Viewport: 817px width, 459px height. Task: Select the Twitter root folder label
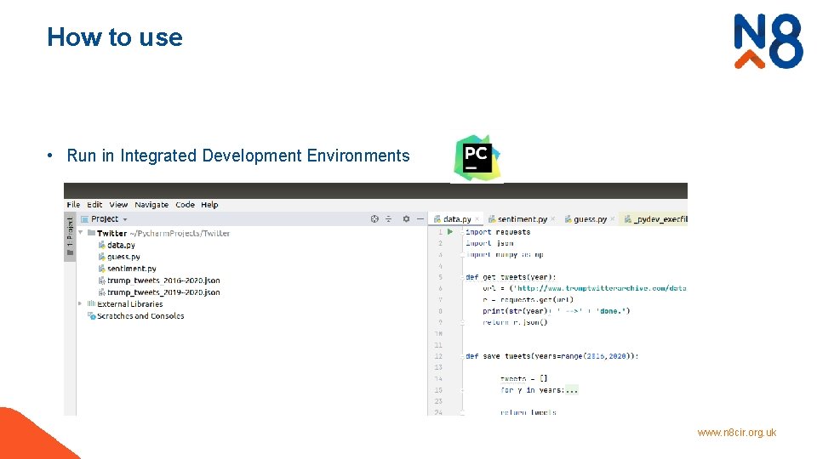point(112,233)
